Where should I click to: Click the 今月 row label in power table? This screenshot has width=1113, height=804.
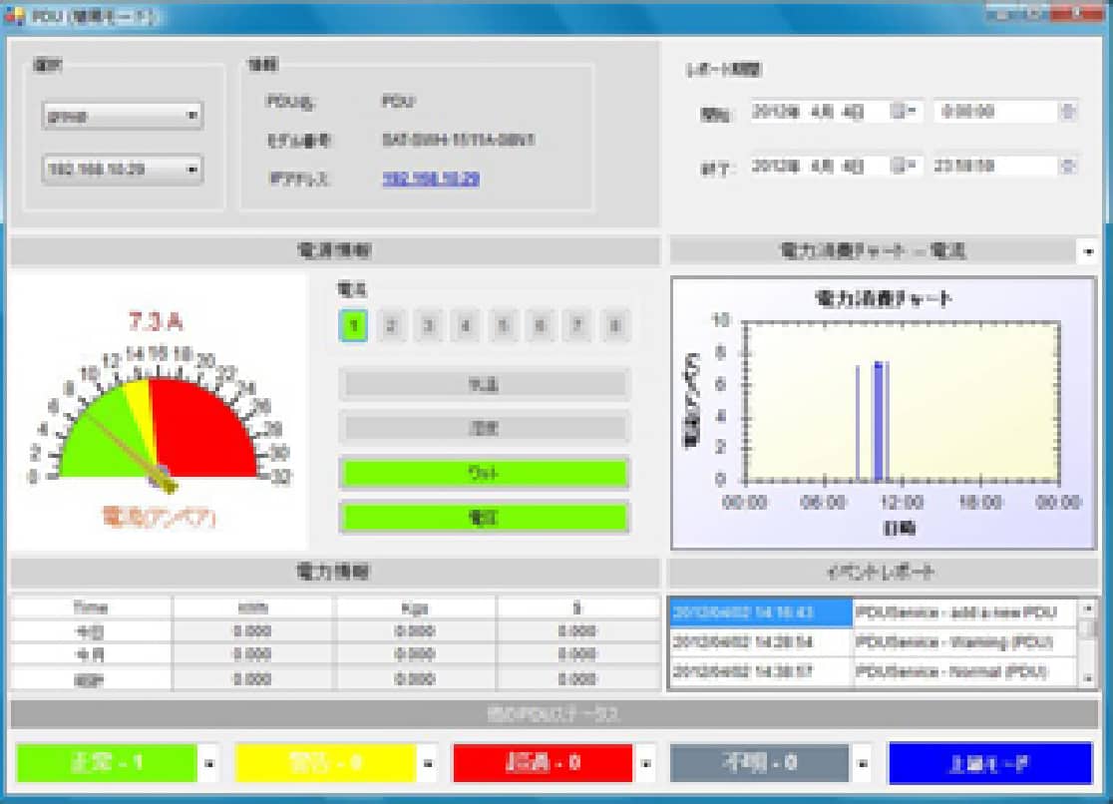point(91,654)
